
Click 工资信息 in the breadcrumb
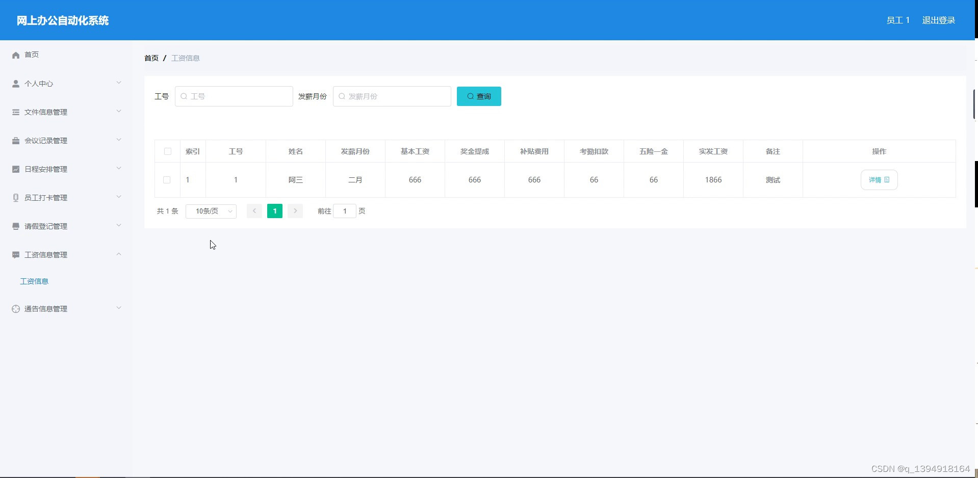tap(186, 58)
